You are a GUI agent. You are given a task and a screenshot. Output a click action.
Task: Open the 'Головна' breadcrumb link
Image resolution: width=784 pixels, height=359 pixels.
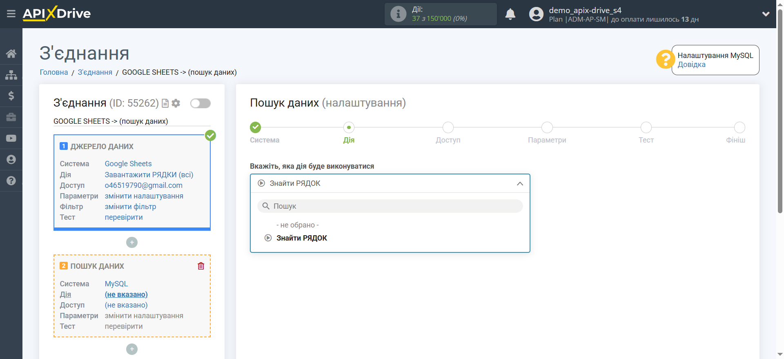point(54,72)
